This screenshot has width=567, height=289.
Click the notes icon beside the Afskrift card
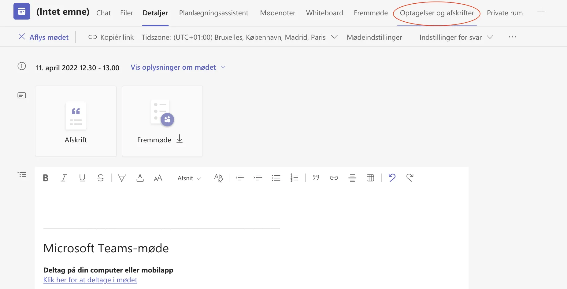pyautogui.click(x=22, y=95)
